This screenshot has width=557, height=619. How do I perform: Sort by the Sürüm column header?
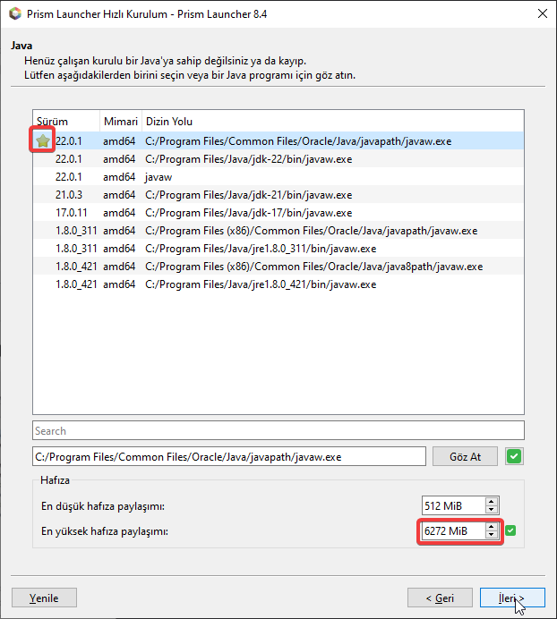tap(66, 121)
